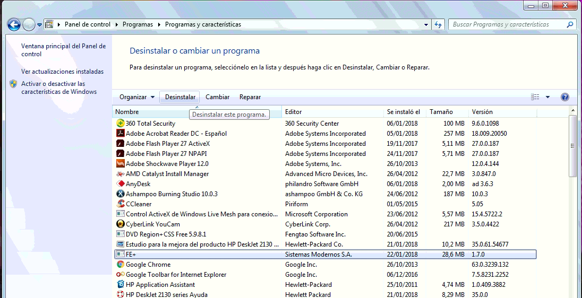Open the view options dropdown arrow

click(548, 97)
